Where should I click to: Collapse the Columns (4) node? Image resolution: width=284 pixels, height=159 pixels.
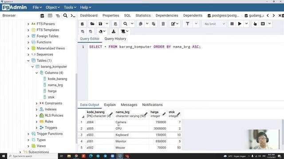(36, 73)
